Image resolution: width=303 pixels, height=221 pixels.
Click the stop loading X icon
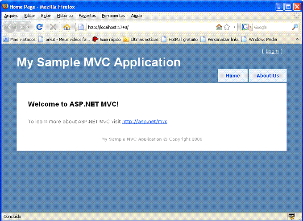(x=53, y=27)
